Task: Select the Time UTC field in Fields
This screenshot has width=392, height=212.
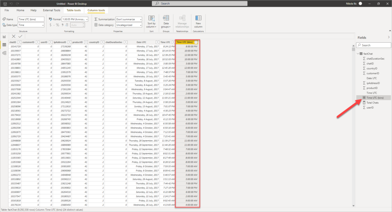Action: tap(372, 93)
